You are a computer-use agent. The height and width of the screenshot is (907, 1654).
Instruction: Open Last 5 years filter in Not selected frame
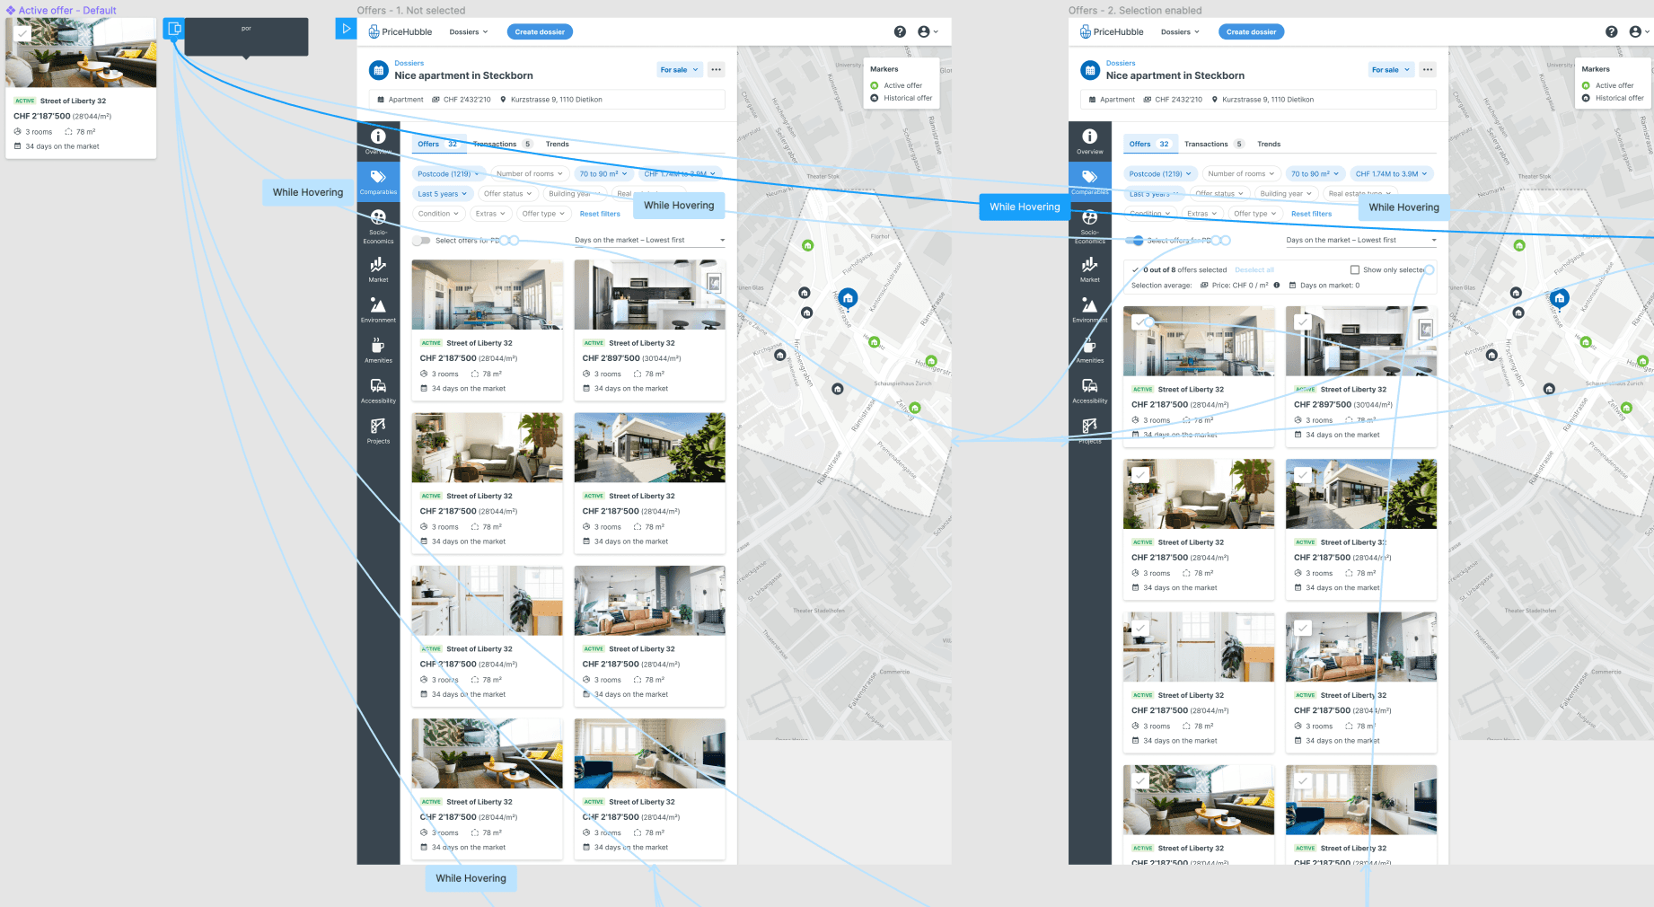(442, 194)
